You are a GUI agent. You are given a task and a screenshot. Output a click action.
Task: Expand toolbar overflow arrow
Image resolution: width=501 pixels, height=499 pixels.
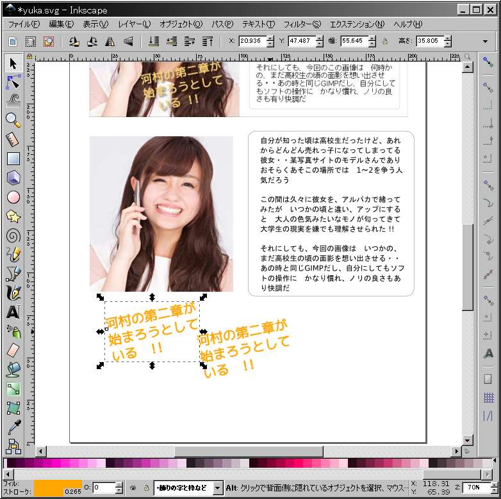[x=486, y=42]
